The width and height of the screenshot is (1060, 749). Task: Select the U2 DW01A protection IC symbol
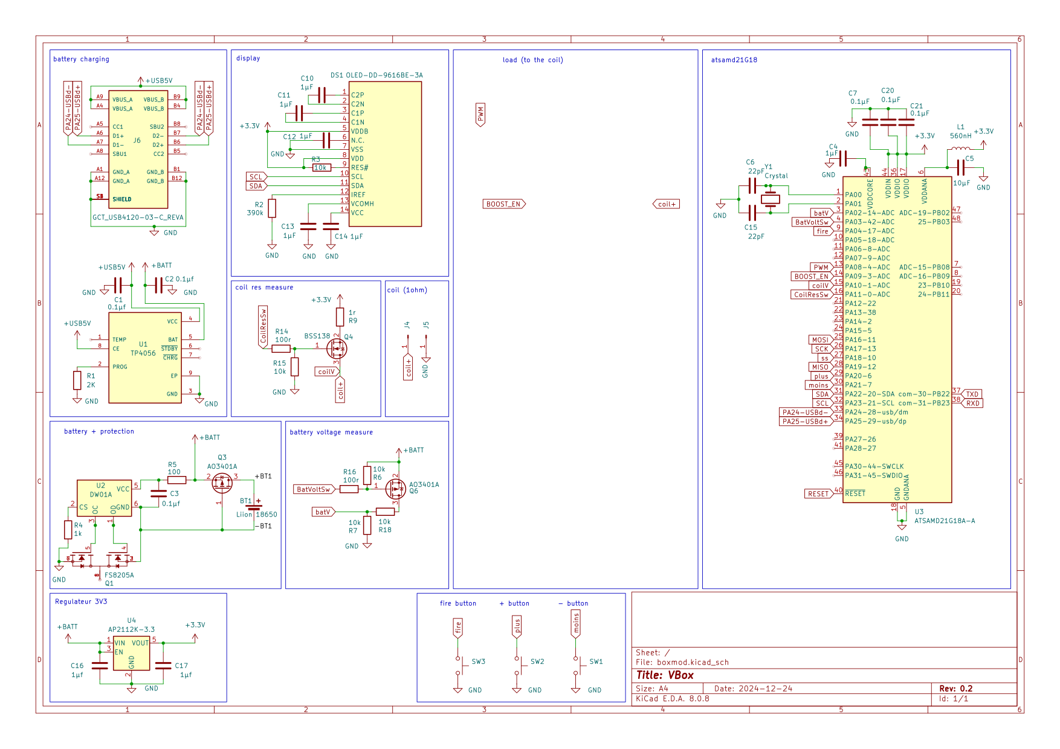tap(105, 498)
